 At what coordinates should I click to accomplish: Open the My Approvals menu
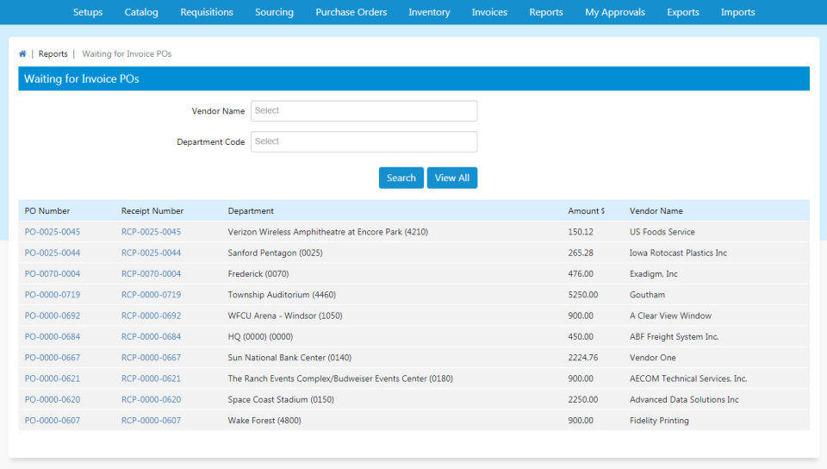(x=614, y=12)
